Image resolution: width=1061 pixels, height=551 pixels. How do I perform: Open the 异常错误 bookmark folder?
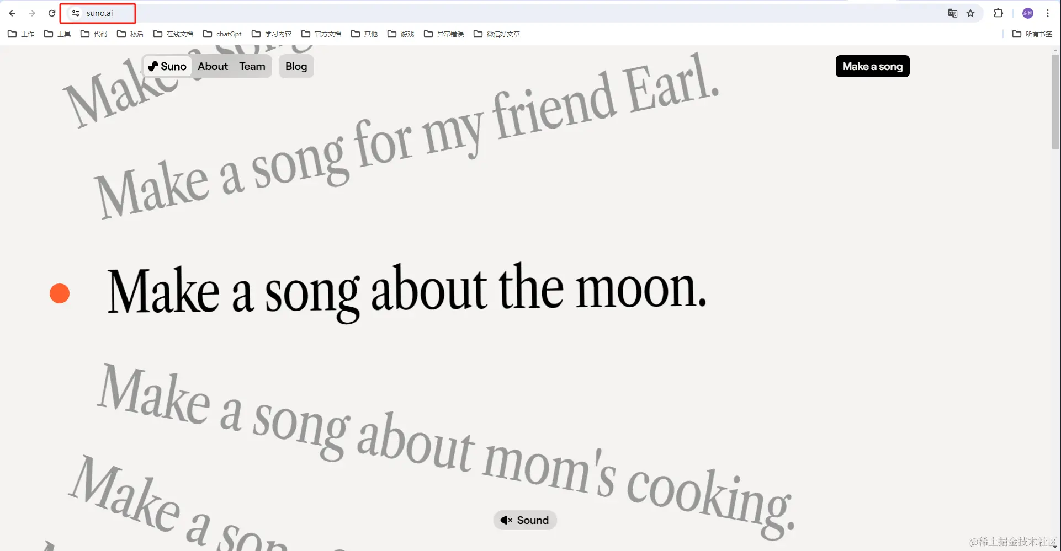click(444, 34)
